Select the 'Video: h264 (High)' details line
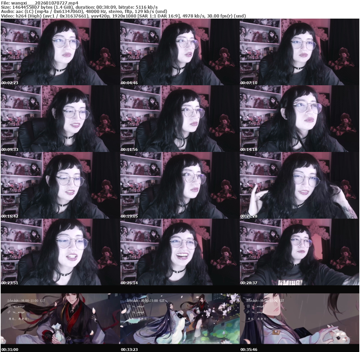 tap(123, 16)
